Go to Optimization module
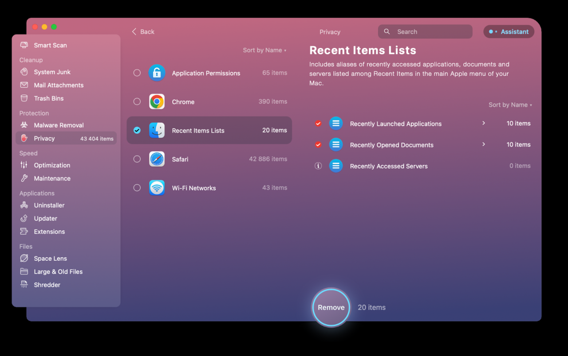Viewport: 568px width, 356px height. coord(66,165)
